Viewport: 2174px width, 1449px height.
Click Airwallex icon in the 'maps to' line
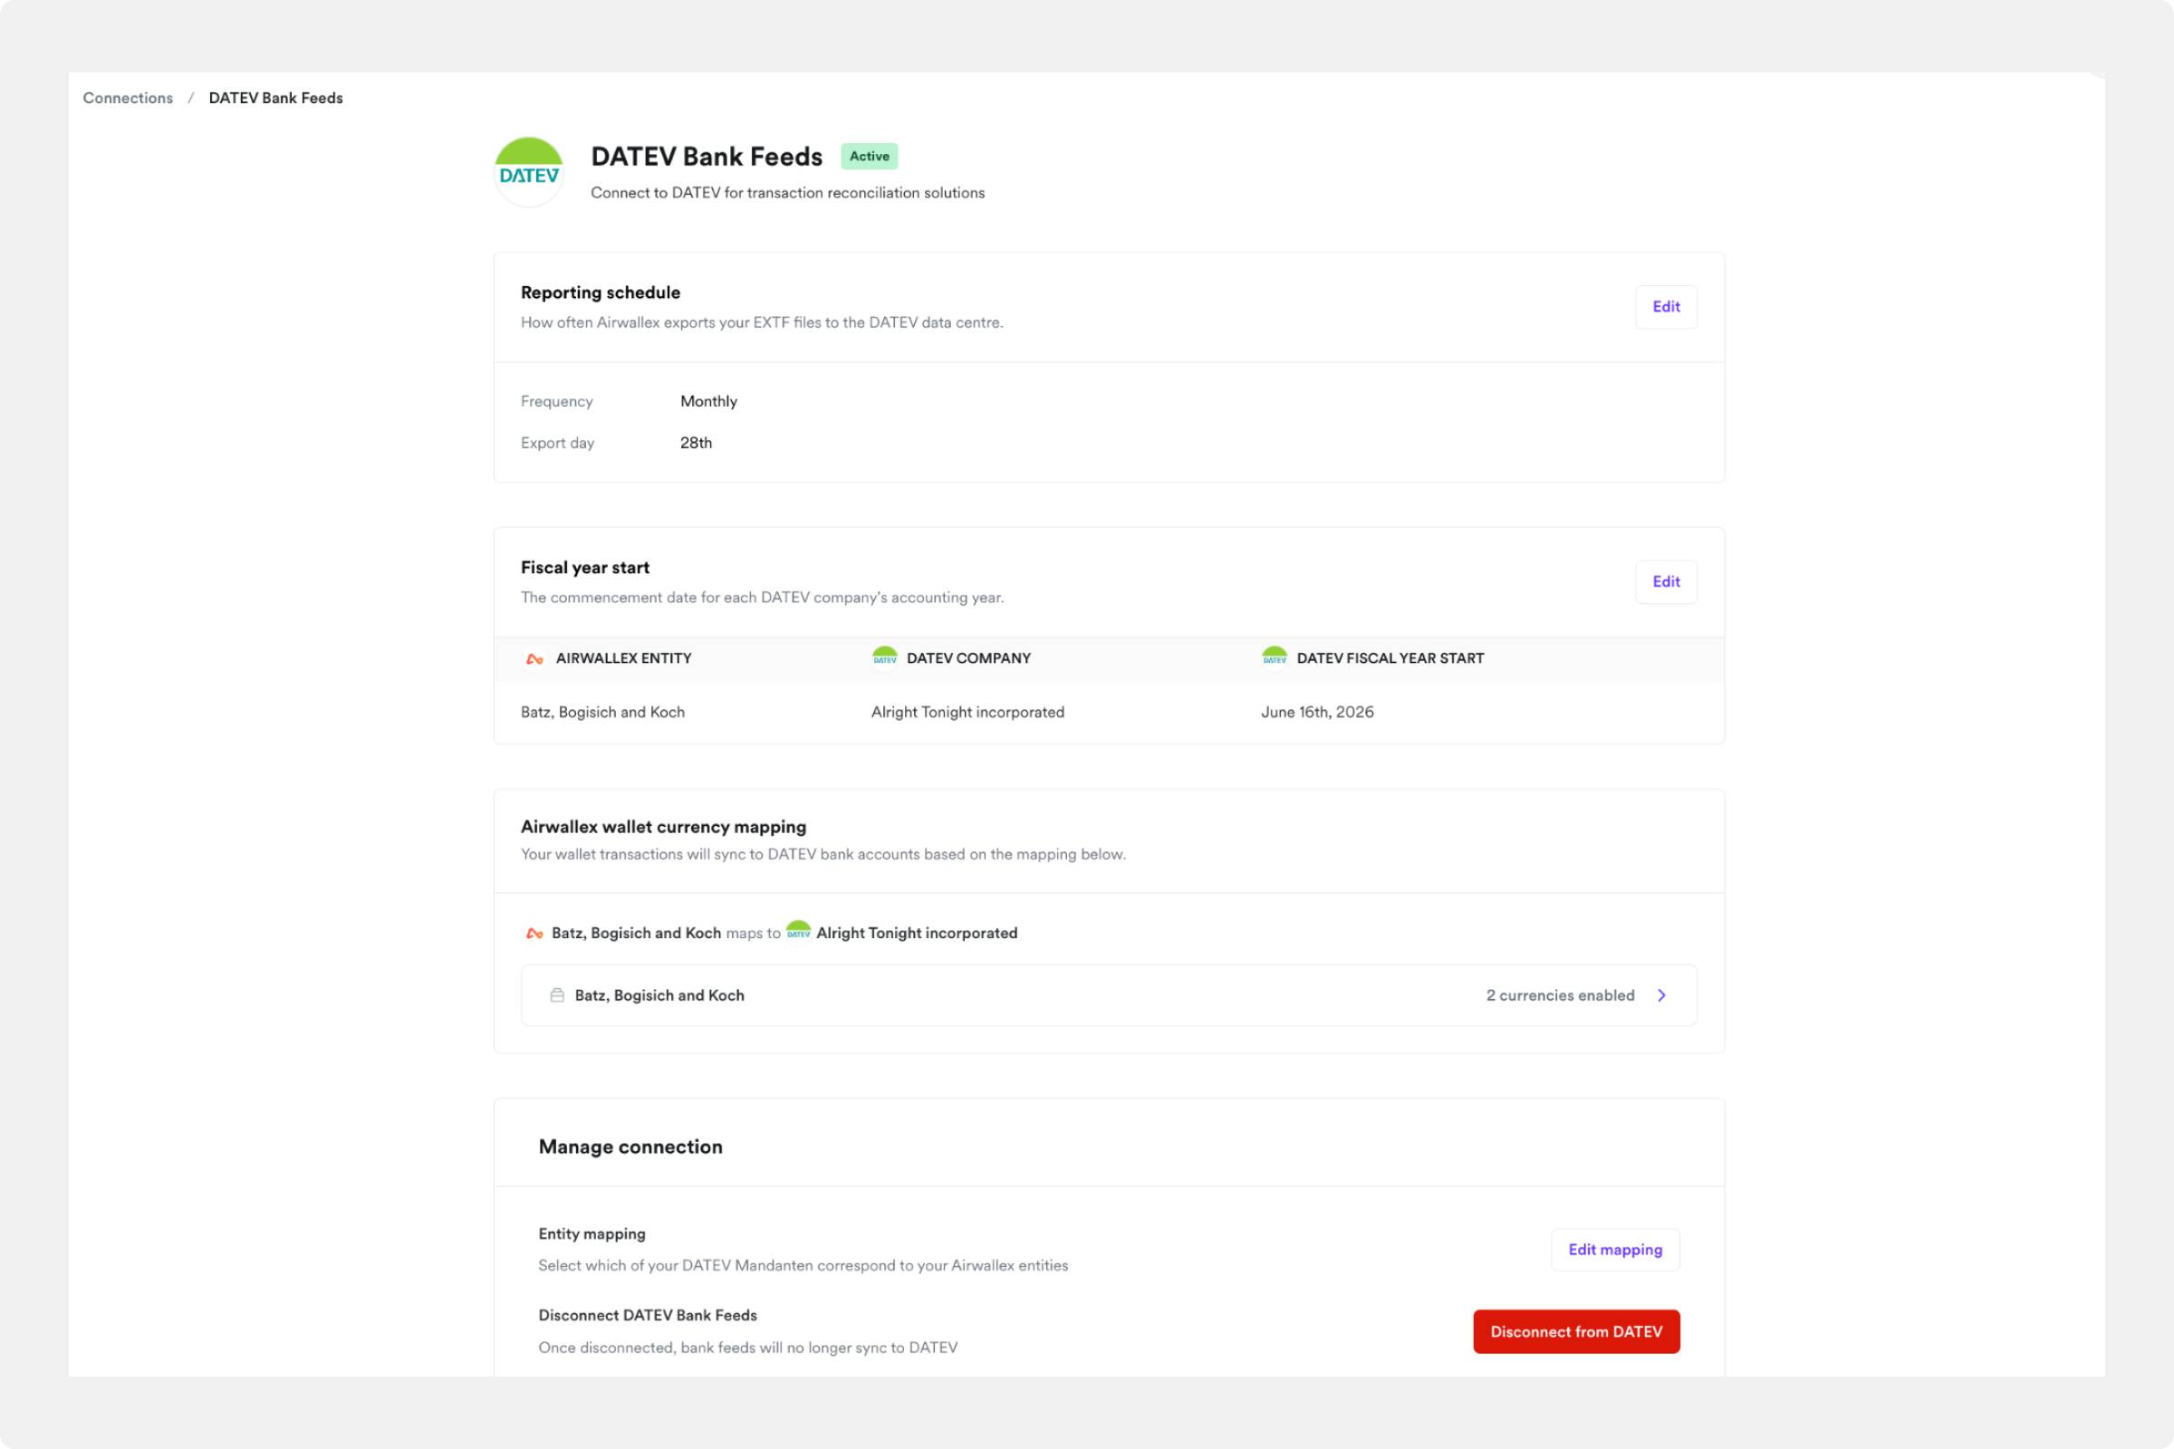pos(534,934)
